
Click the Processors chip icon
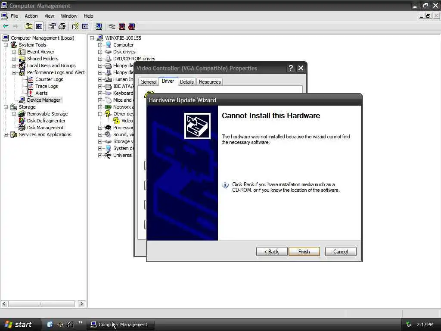[x=108, y=128]
